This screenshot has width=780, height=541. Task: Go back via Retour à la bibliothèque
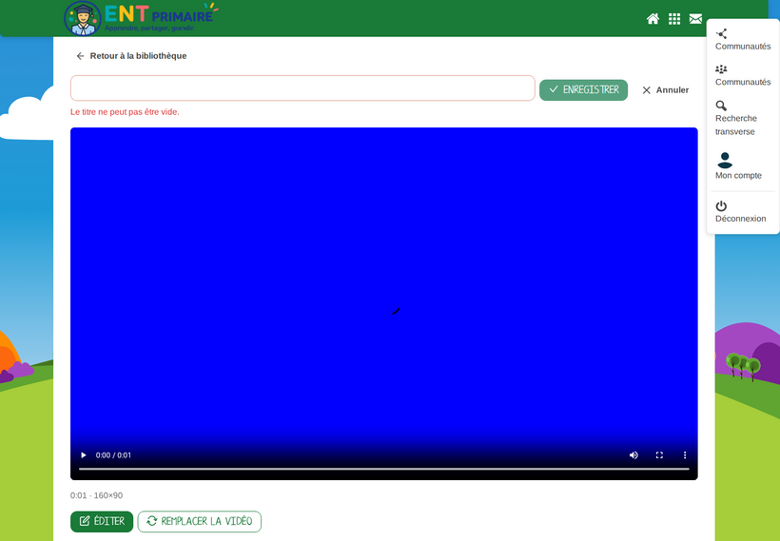pyautogui.click(x=131, y=56)
